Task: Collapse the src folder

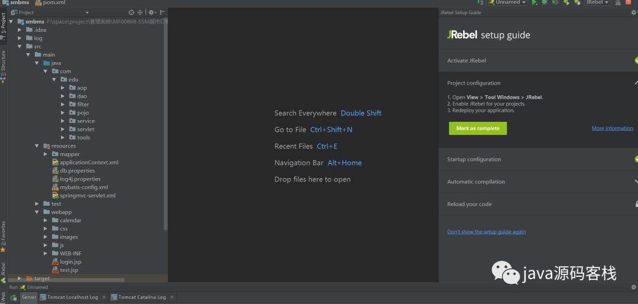Action: 19,47
